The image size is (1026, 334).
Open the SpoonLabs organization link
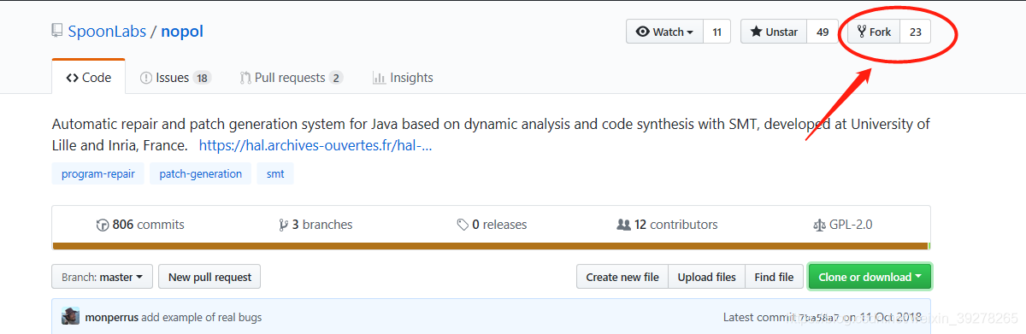click(106, 32)
